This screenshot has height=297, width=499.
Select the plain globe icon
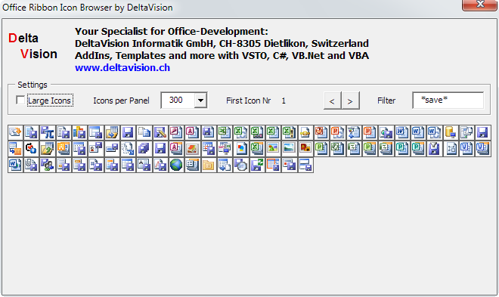[176, 165]
